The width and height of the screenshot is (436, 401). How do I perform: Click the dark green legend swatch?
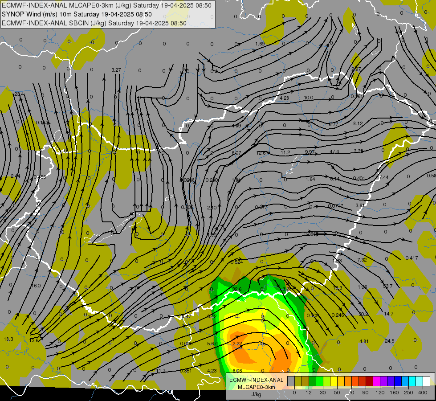(x=312, y=381)
